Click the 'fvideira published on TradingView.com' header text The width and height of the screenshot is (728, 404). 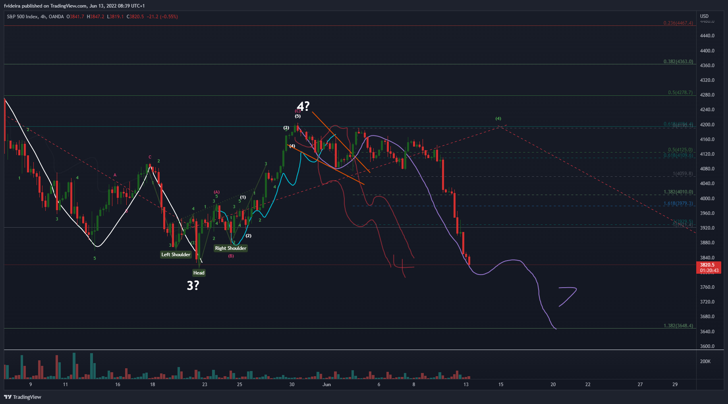click(45, 6)
